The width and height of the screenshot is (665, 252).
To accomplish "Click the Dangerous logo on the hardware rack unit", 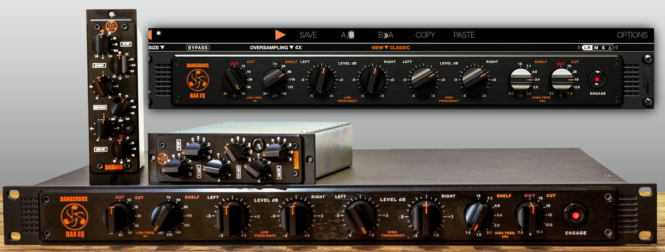I will (74, 216).
